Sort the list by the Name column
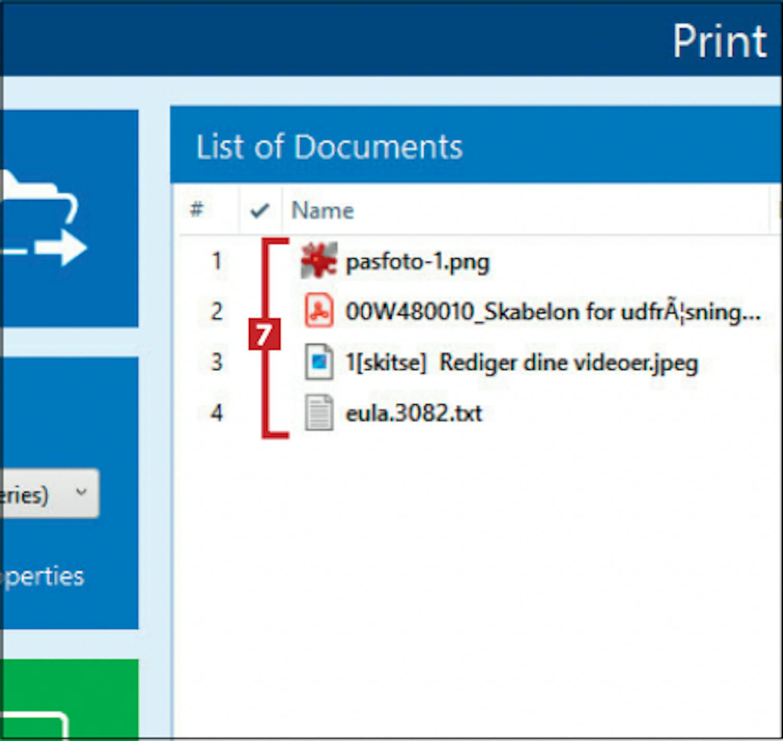The height and width of the screenshot is (741, 783). (323, 210)
